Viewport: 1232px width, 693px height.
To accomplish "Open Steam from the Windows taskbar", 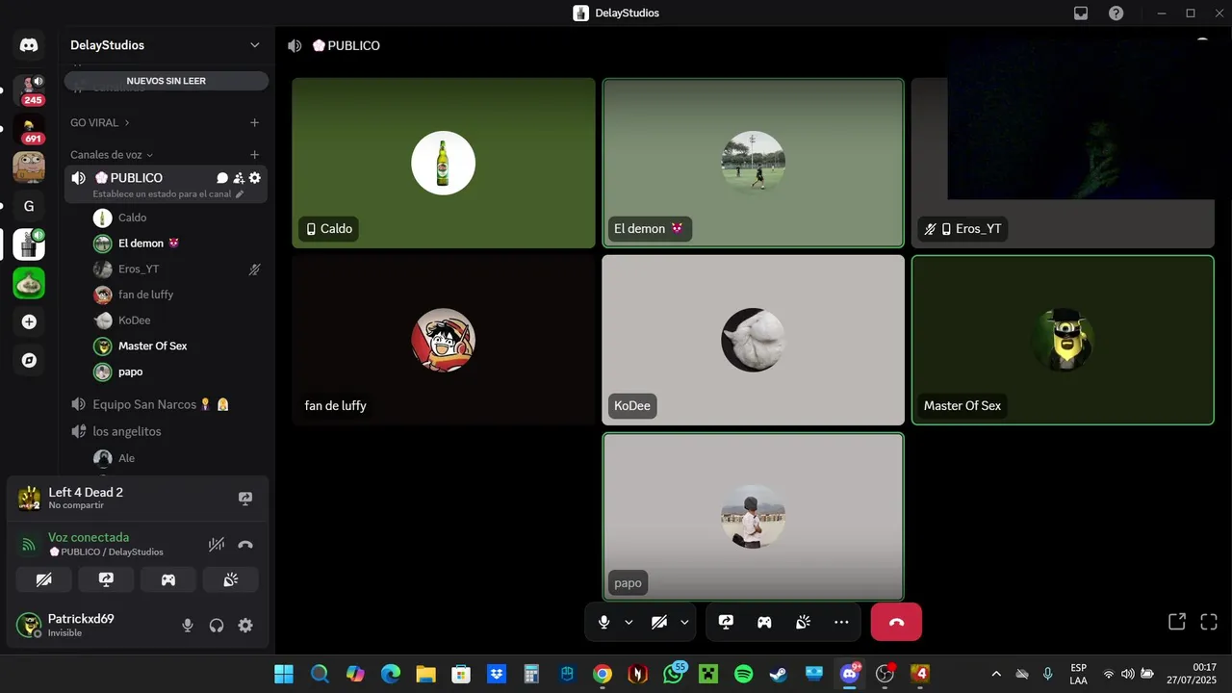I will click(778, 674).
